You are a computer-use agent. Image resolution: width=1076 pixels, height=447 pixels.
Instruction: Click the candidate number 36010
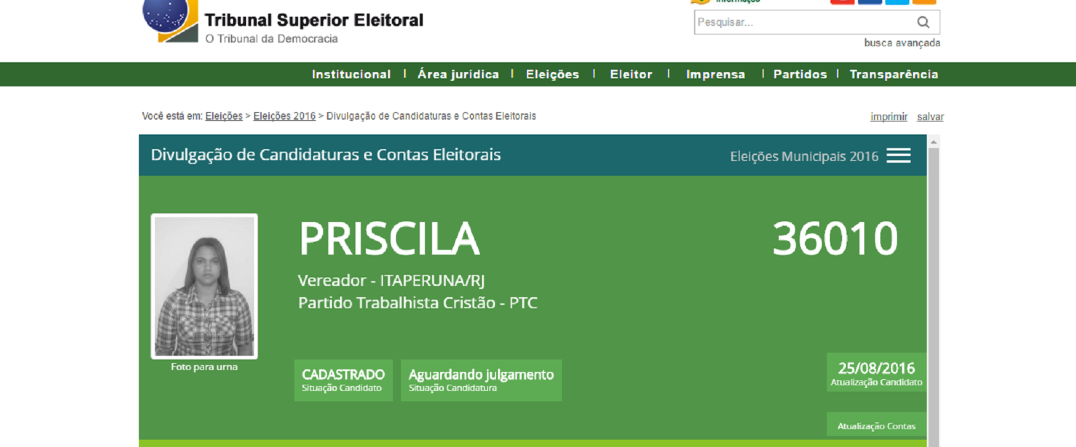[x=835, y=239]
